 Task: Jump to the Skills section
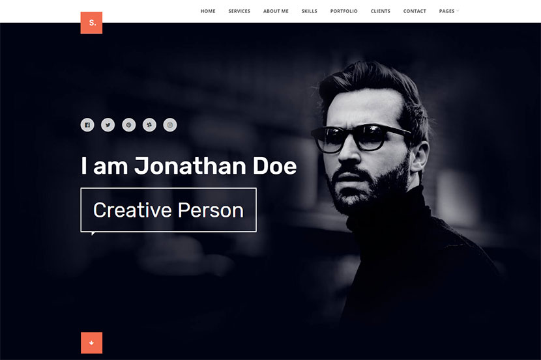pos(309,11)
